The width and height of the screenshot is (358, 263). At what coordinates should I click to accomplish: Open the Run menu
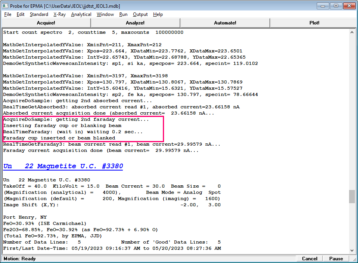(123, 14)
